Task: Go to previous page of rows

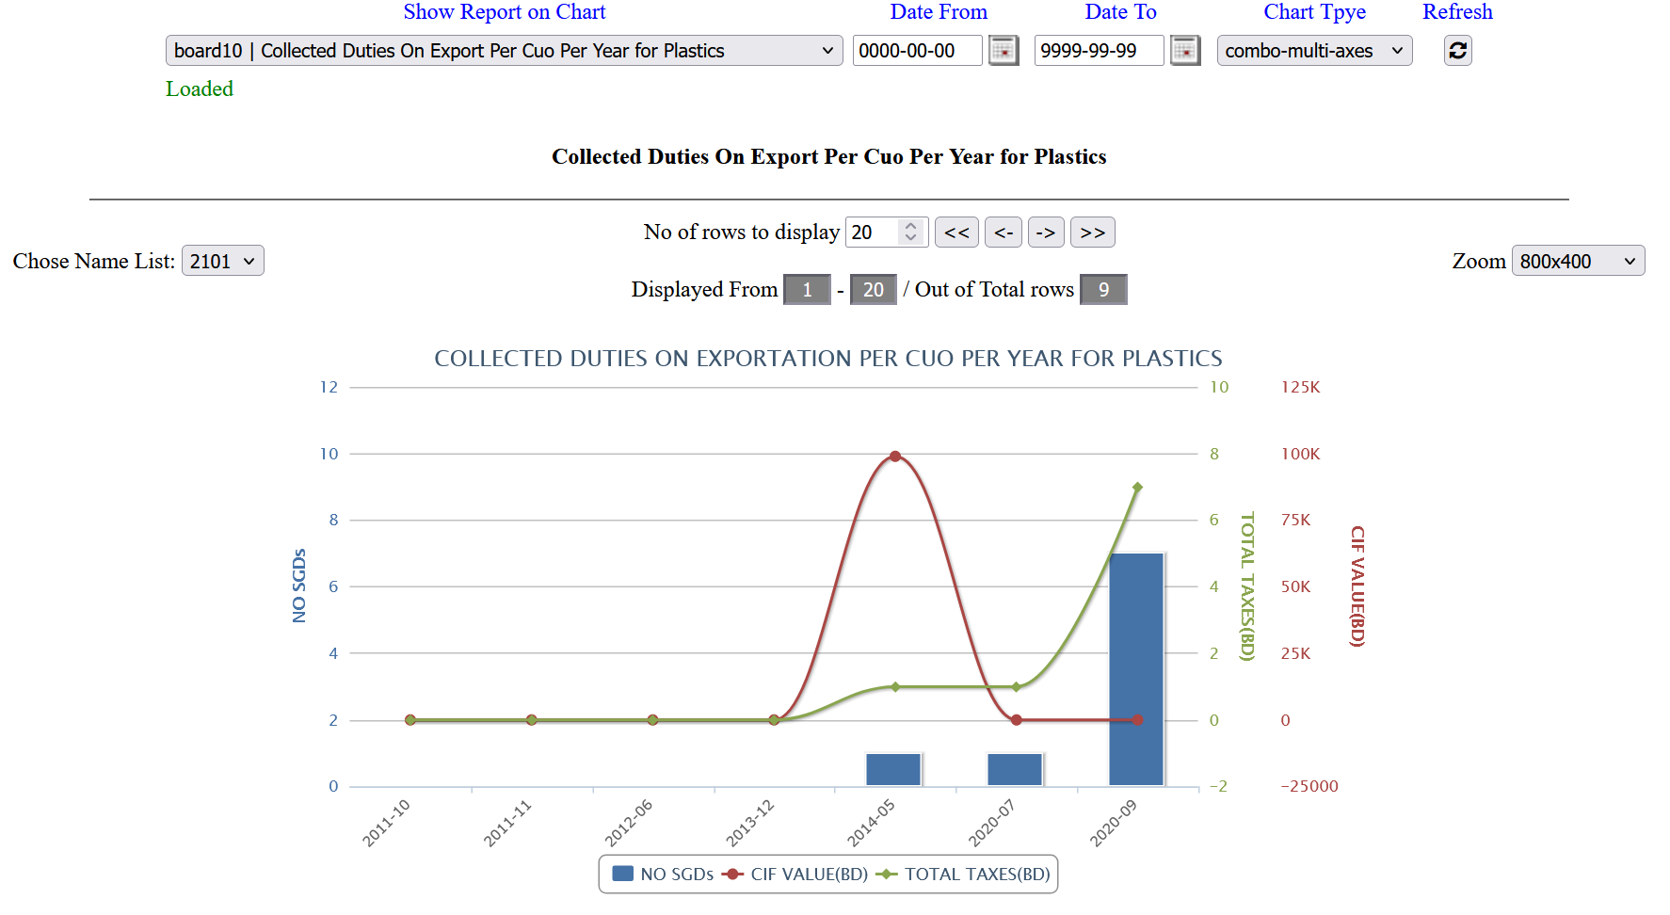Action: tap(1004, 233)
